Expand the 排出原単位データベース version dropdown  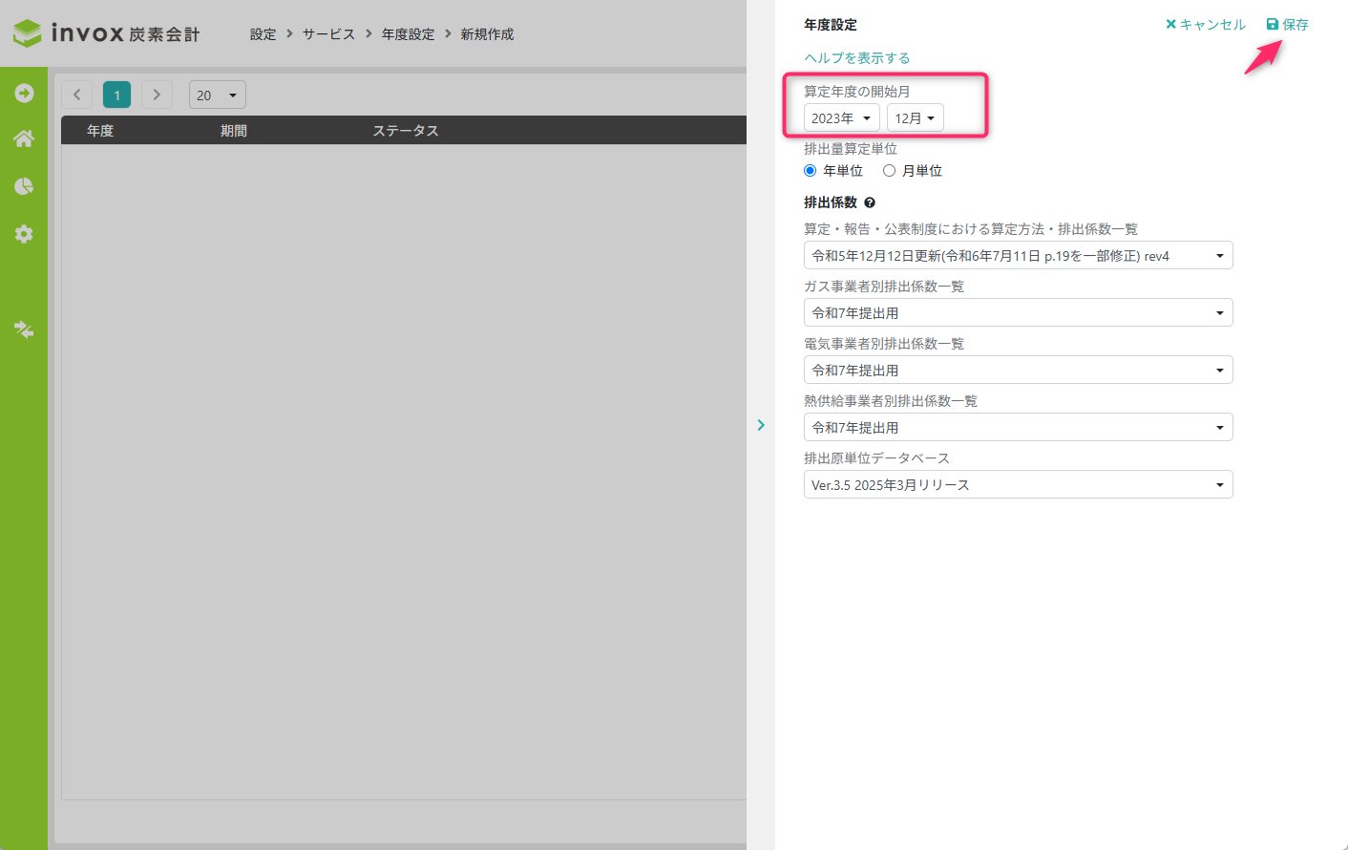(x=1018, y=484)
